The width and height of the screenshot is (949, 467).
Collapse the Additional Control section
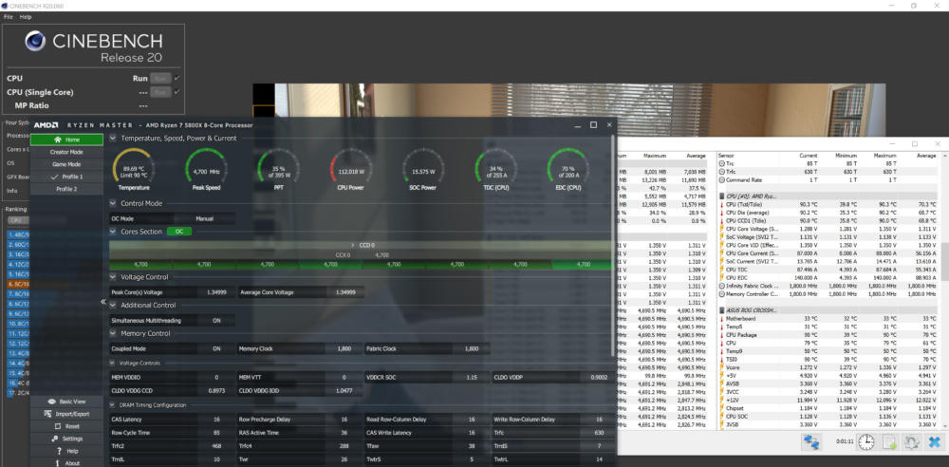[x=113, y=306]
